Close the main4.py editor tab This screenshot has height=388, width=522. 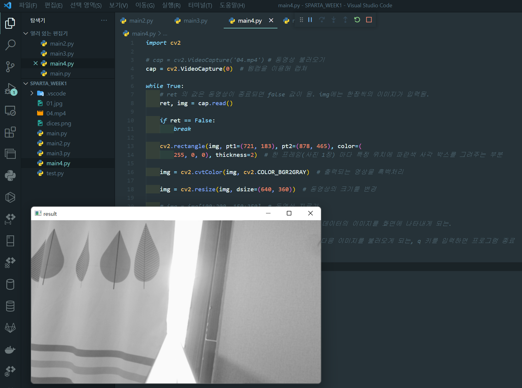pyautogui.click(x=271, y=20)
